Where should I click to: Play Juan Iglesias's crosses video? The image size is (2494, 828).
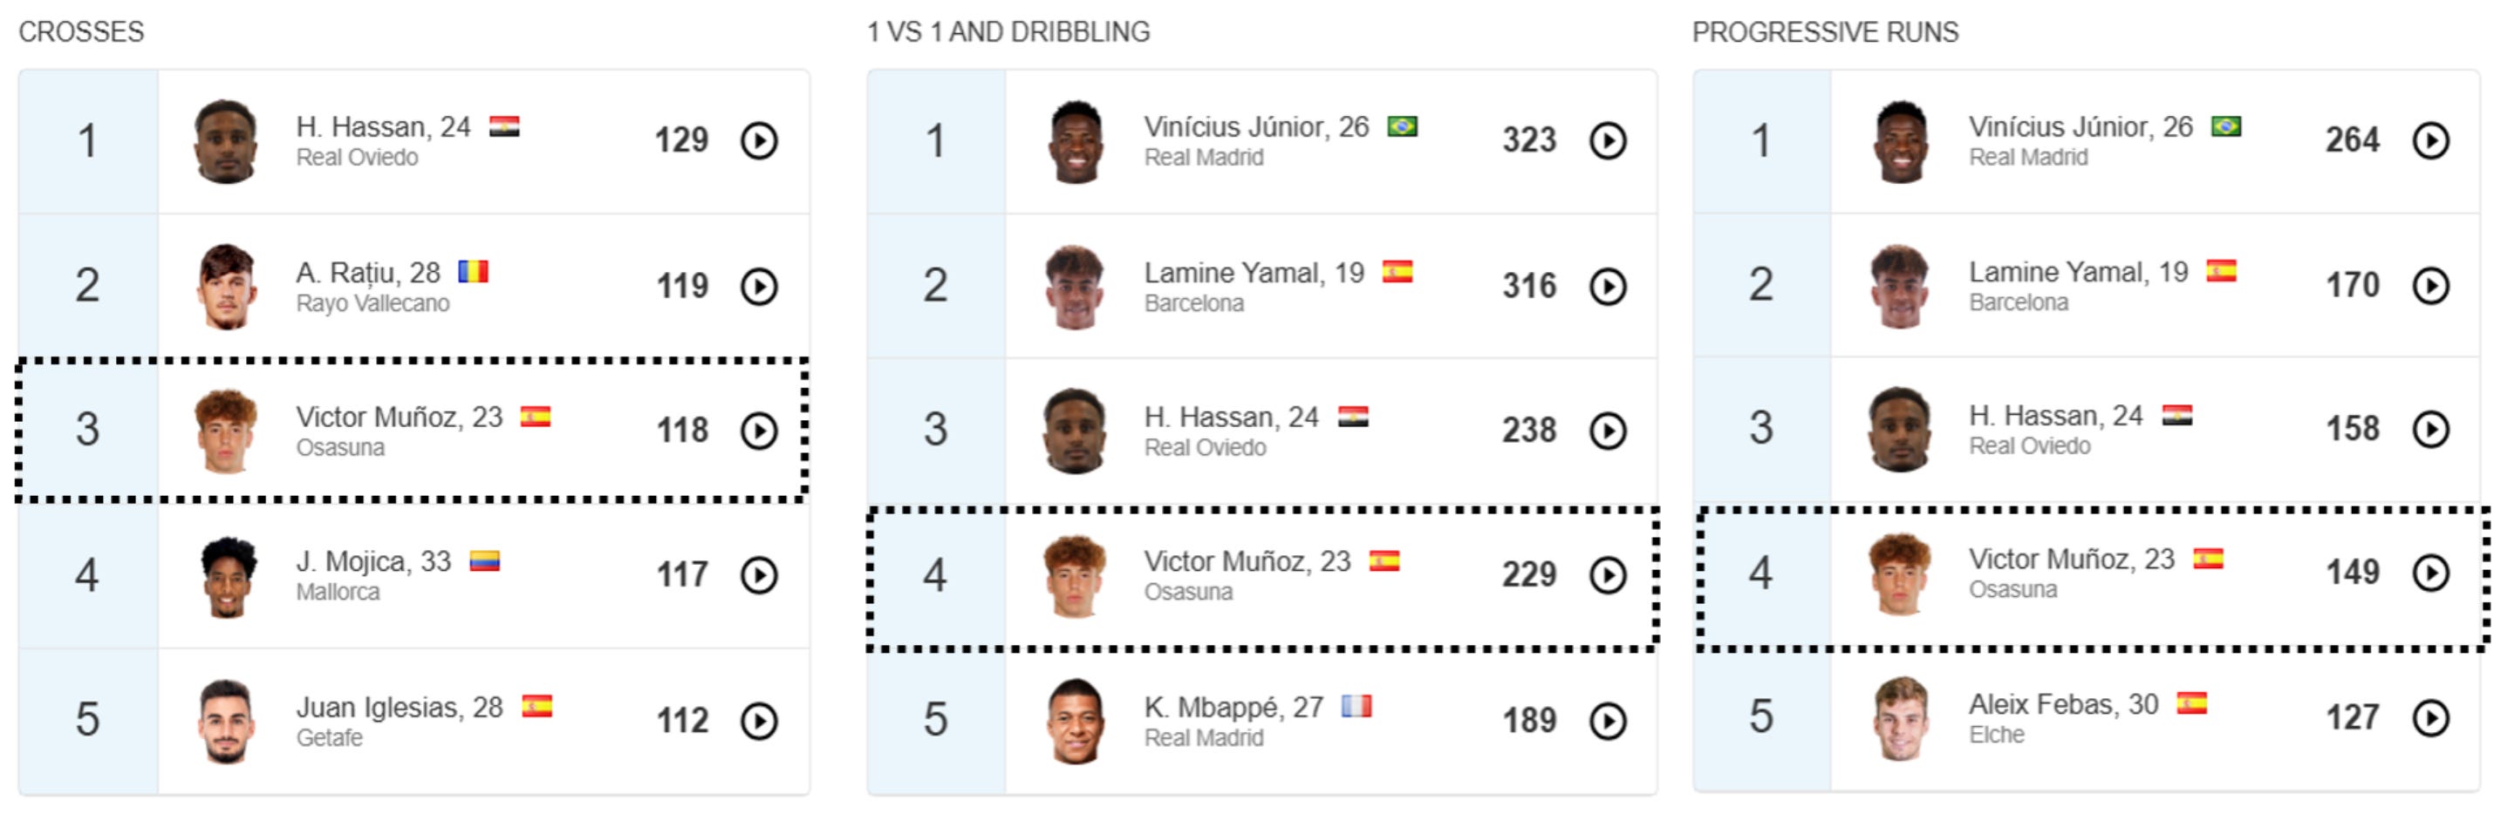point(759,721)
